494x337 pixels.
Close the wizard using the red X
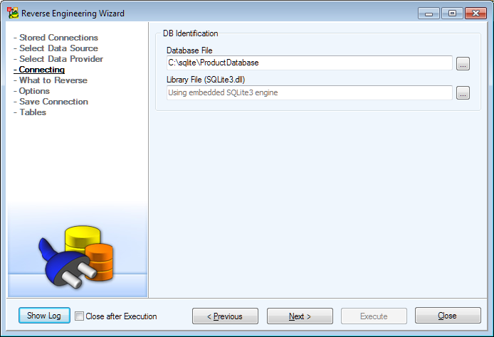(x=475, y=14)
